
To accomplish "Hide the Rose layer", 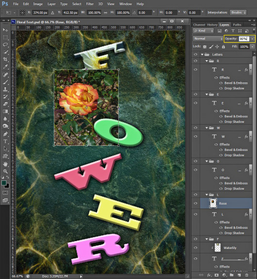I will tap(196, 203).
